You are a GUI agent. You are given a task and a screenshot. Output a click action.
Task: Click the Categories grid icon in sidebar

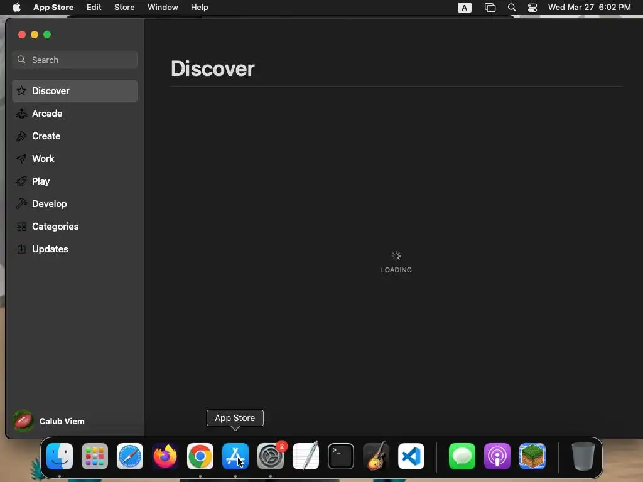click(21, 226)
